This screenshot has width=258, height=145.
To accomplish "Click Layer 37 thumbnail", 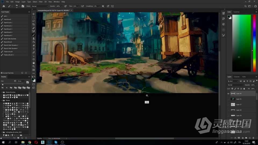I will (x=233, y=104).
